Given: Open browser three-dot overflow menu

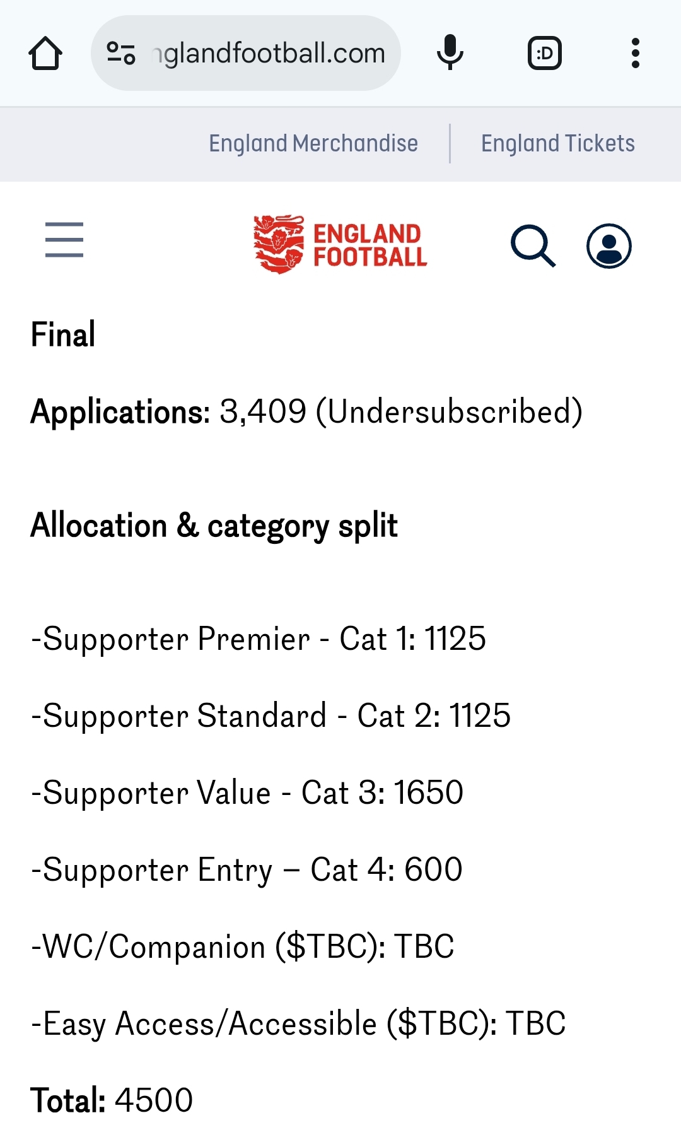Looking at the screenshot, I should (635, 54).
